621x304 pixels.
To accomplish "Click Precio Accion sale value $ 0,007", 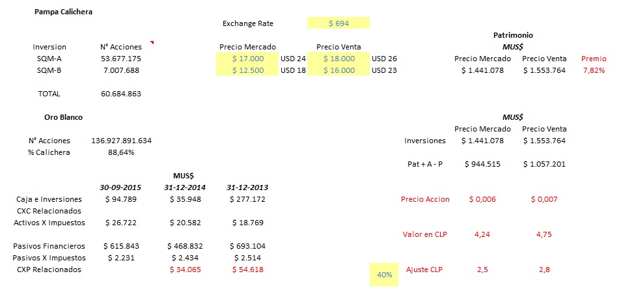I will pyautogui.click(x=544, y=199).
